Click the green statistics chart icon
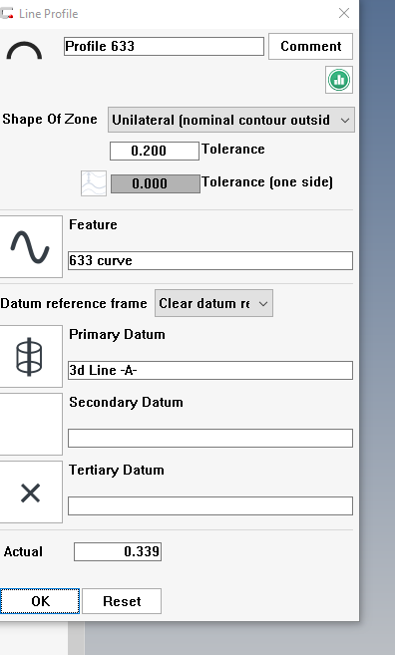The image size is (395, 655). coord(339,80)
